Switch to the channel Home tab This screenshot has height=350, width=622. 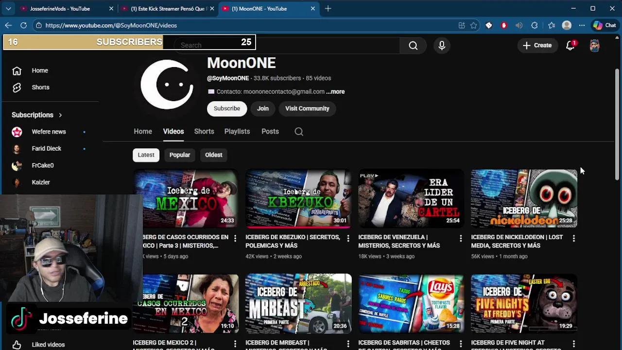(143, 131)
